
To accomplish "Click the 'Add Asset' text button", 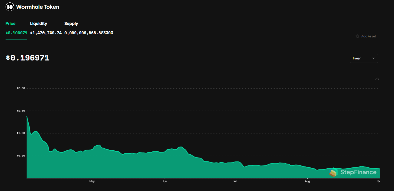I will point(369,36).
